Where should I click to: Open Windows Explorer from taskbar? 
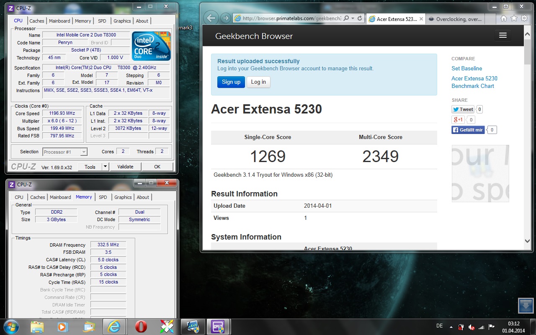37,326
